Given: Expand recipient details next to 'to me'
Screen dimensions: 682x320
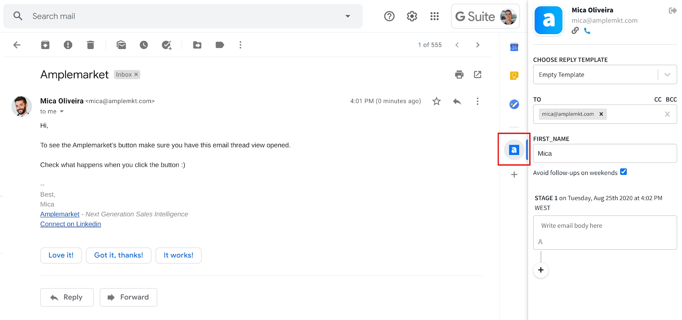Looking at the screenshot, I should click(61, 111).
